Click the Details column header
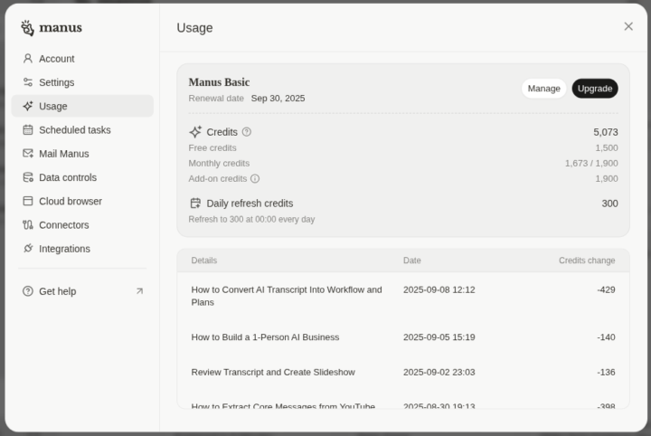This screenshot has width=651, height=436. click(x=203, y=261)
